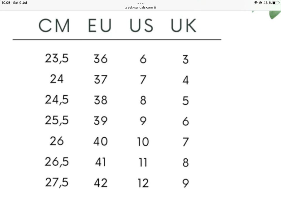Select the UK column header
The width and height of the screenshot is (281, 210).
[184, 26]
